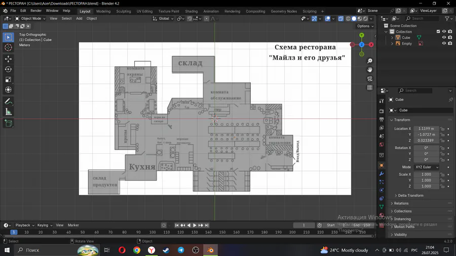Uncheck Collection exclude checkbox
Screen dimensions: 456x256
(438, 32)
